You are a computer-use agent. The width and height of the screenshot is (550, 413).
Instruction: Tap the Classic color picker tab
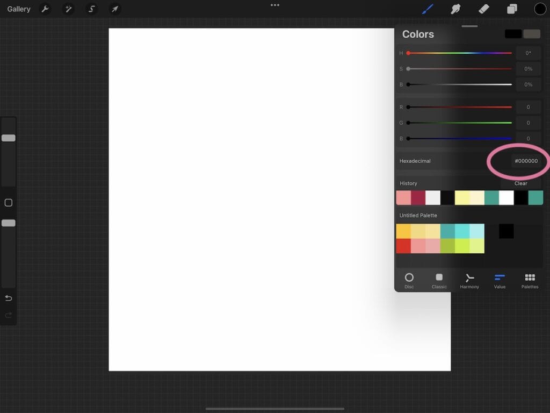(439, 281)
